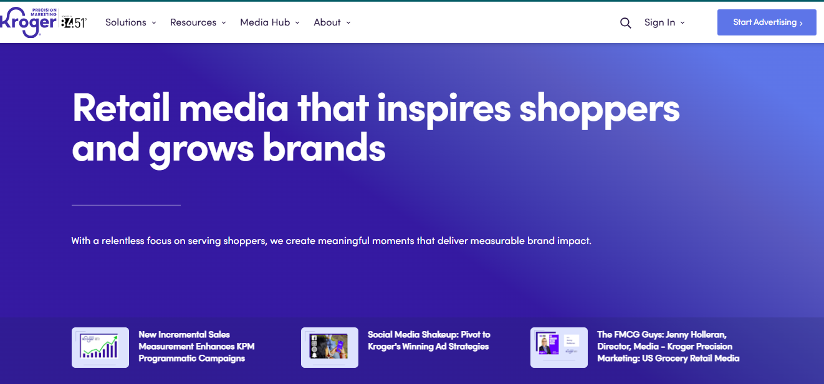Image resolution: width=824 pixels, height=384 pixels.
Task: Expand the Sign In dropdown chevron
Action: pyautogui.click(x=683, y=23)
